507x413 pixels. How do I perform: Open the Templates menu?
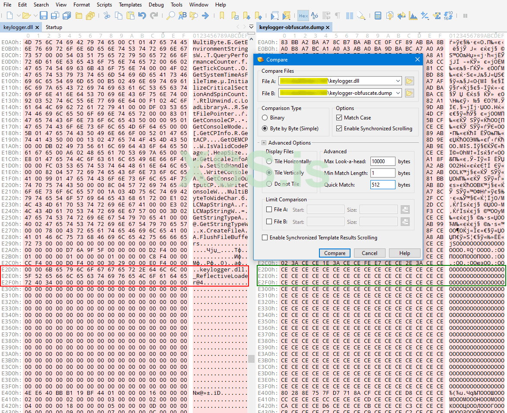tap(130, 4)
